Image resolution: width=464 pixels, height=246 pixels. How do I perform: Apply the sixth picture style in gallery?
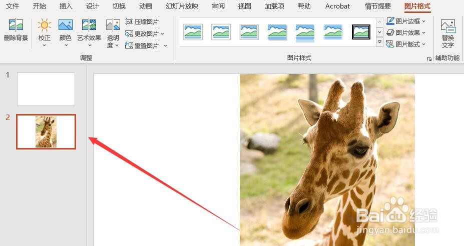[333, 32]
